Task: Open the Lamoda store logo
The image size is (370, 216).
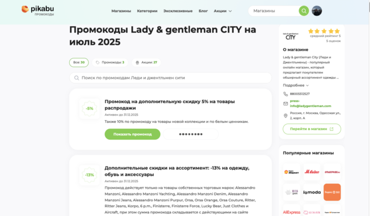Action: click(x=312, y=192)
